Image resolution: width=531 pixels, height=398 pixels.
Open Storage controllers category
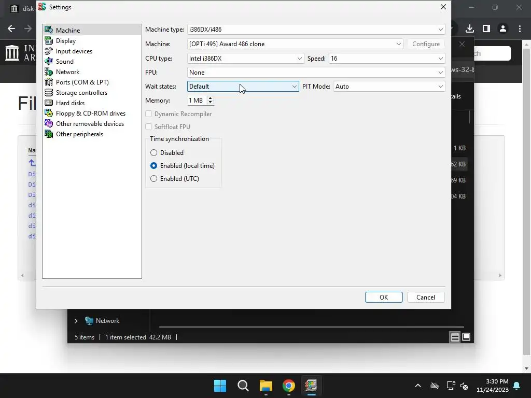(x=81, y=92)
